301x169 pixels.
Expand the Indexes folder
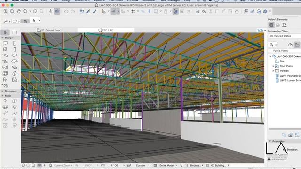click(273, 71)
